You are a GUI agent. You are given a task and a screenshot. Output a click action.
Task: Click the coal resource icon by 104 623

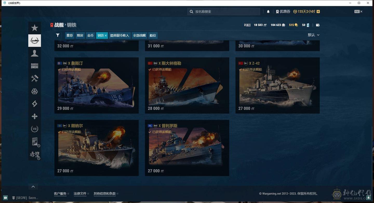click(283, 25)
